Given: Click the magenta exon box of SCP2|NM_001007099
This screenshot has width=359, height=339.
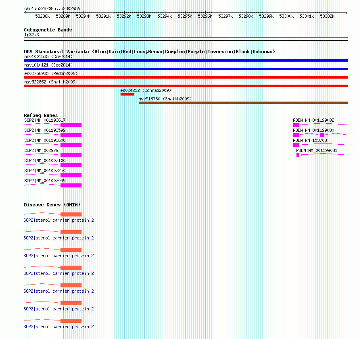Looking at the screenshot, I should tap(71, 185).
